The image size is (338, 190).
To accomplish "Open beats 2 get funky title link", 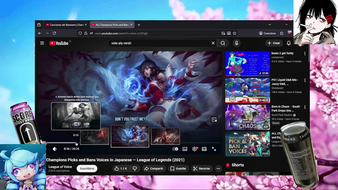I will coord(283,53).
